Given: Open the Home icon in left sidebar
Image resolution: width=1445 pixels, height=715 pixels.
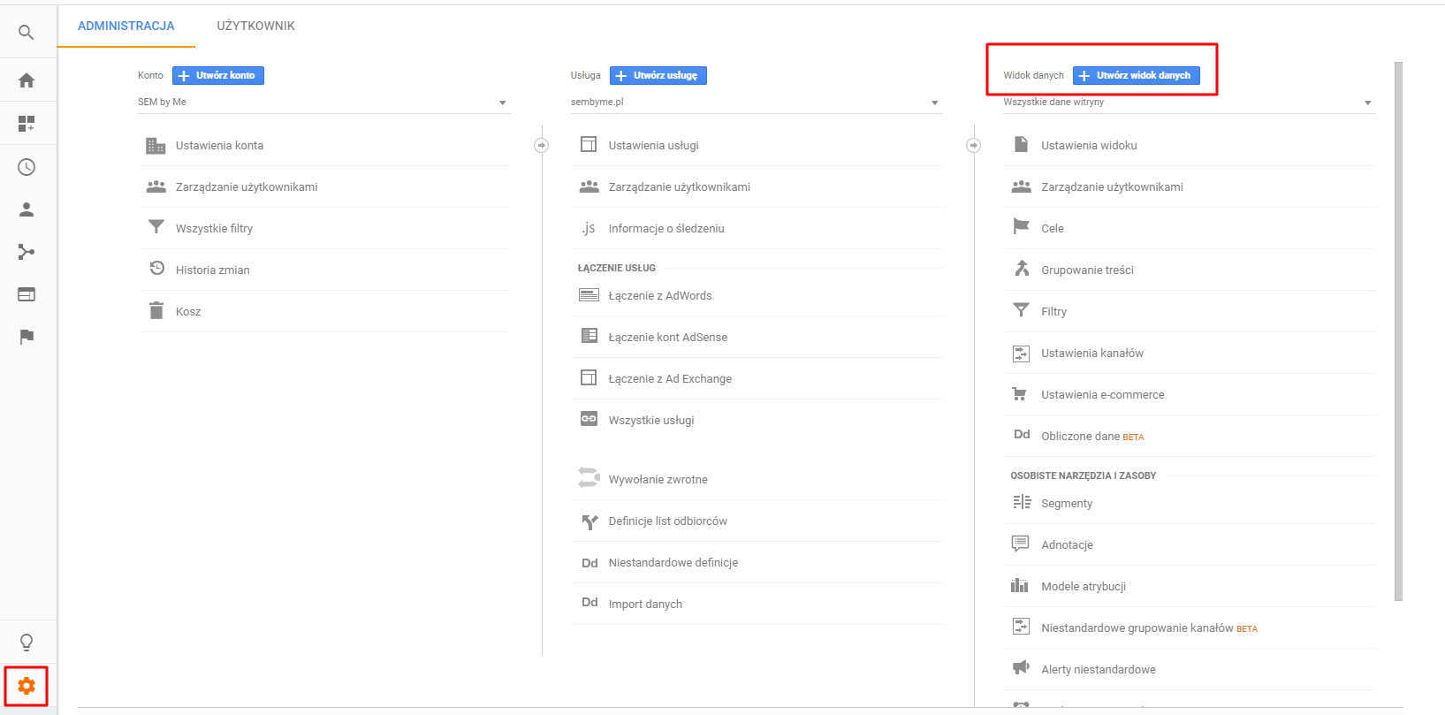Looking at the screenshot, I should (x=27, y=80).
